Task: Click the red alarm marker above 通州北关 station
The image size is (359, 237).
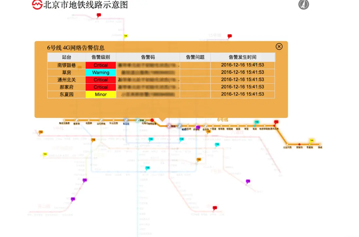Action: tap(276, 122)
